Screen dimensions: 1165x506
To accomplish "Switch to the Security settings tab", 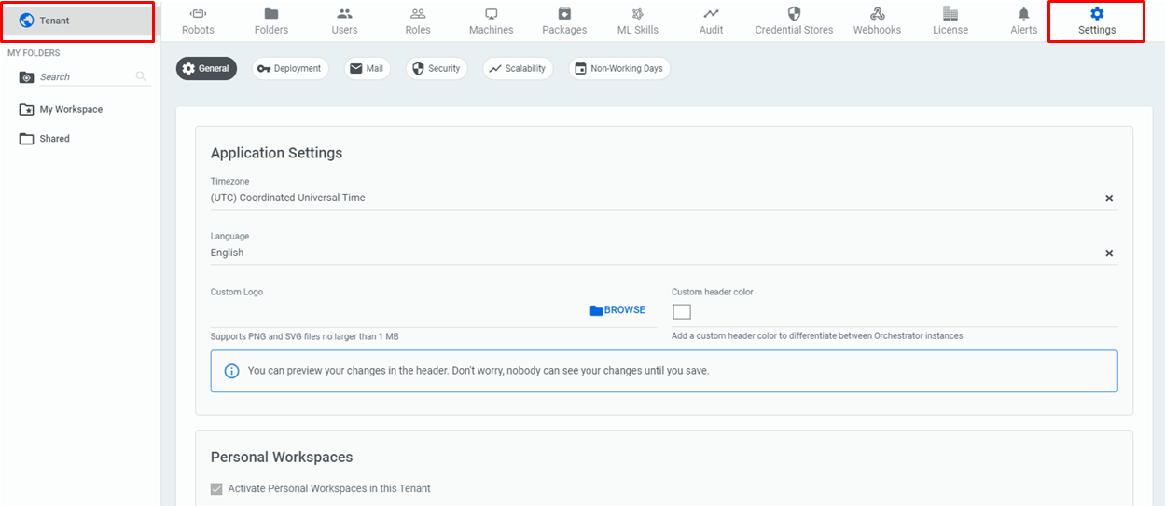I will pyautogui.click(x=436, y=68).
